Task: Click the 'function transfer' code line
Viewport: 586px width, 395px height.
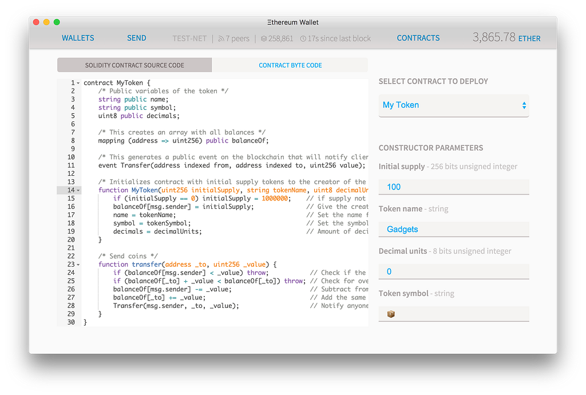Action: click(188, 264)
